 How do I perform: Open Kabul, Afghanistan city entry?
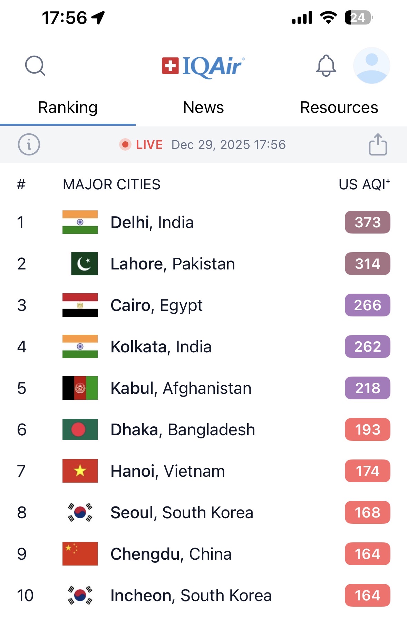click(181, 388)
